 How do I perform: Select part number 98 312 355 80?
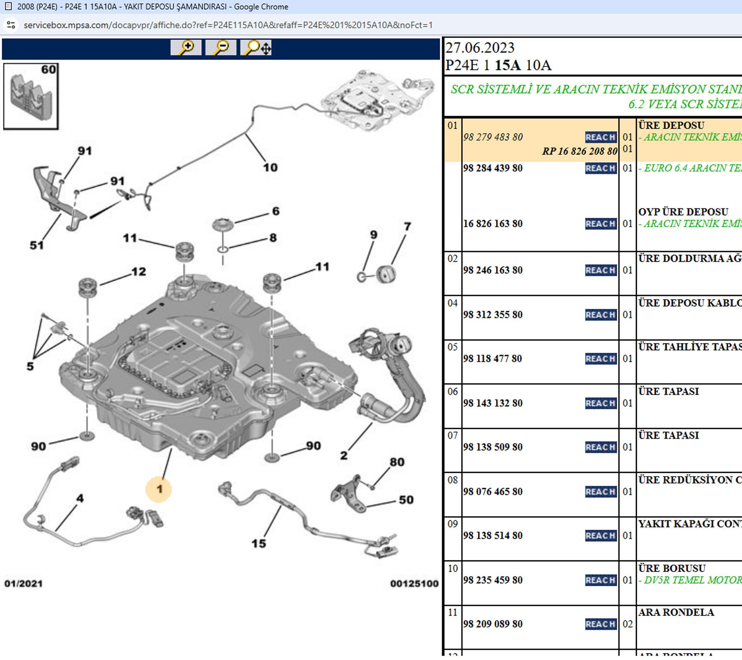493,315
